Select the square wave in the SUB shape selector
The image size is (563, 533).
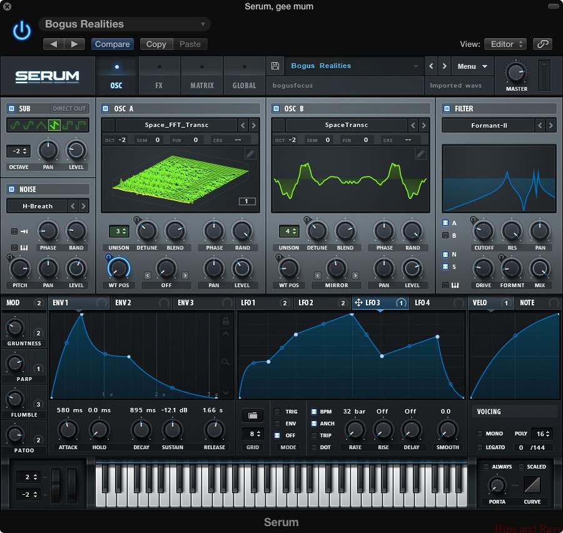(69, 124)
